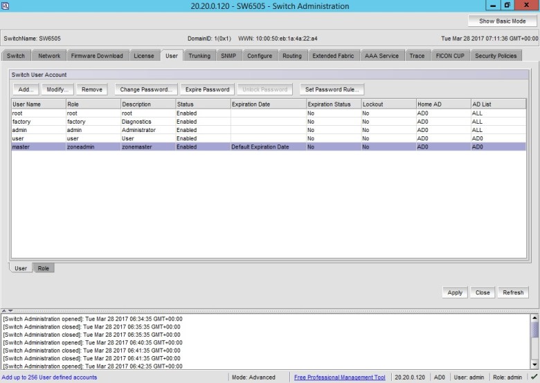This screenshot has width=540, height=383.
Task: Select the factory user row
Action: coord(138,122)
